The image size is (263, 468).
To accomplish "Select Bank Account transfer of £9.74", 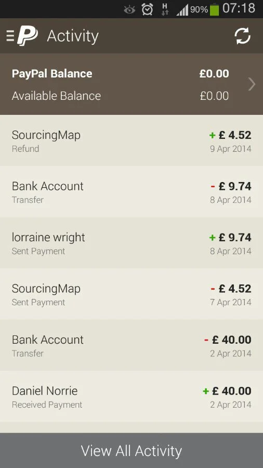I will click(131, 191).
